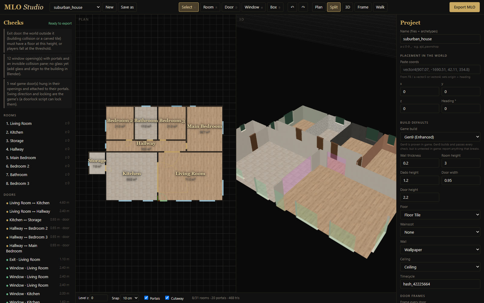Screen dimensions: 484x303
Task: Click the Level z input
Action: pos(99,298)
